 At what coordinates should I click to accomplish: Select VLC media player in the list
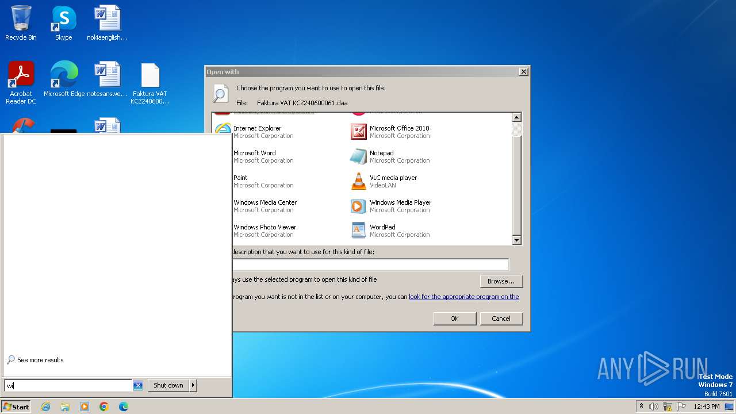(x=384, y=181)
